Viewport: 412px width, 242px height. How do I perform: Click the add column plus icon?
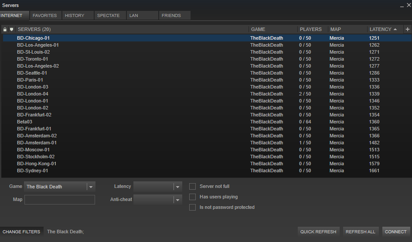point(407,29)
